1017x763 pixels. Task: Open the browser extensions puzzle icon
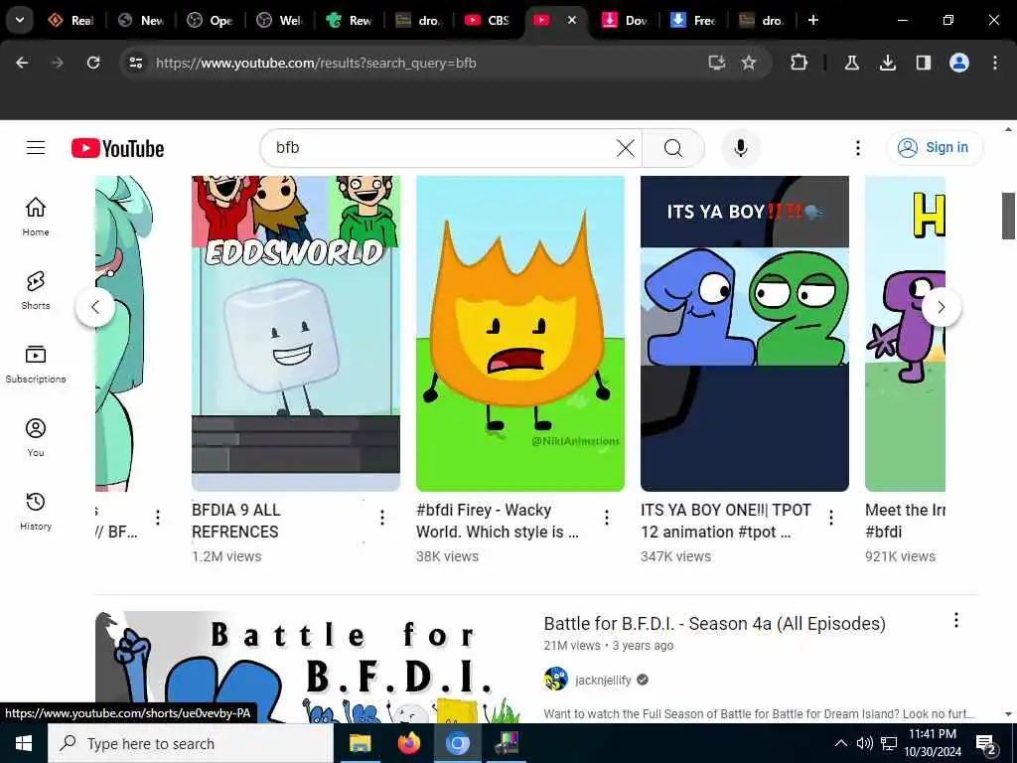799,63
